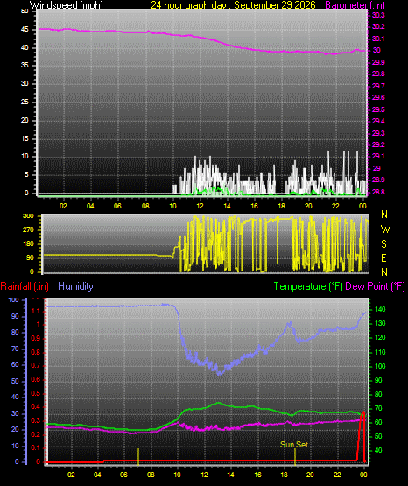Screen dimensions: 408x486
Task: Click the Humidity legend label
Action: coord(75,286)
